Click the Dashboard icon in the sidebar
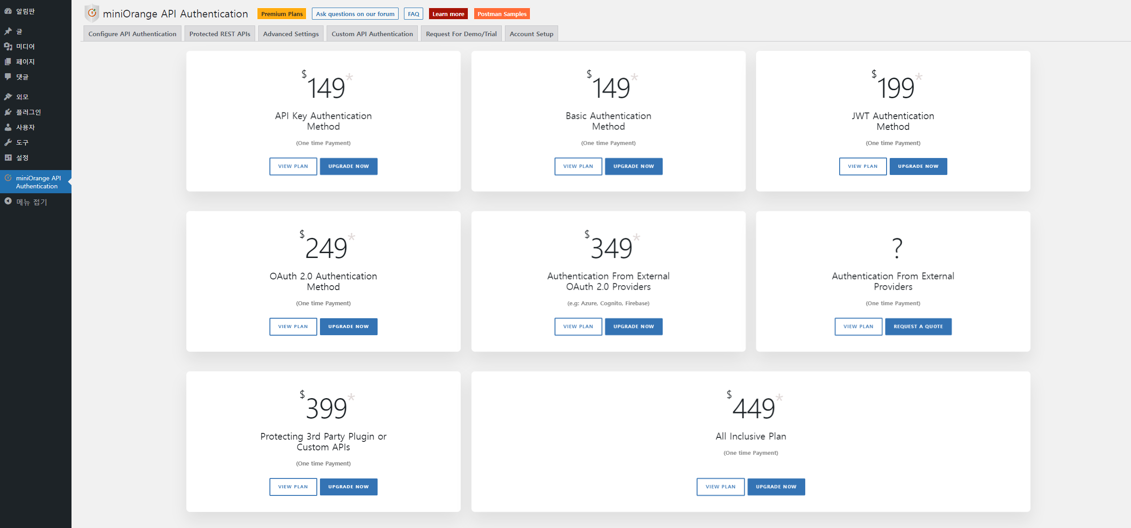Viewport: 1131px width, 528px height. point(8,11)
